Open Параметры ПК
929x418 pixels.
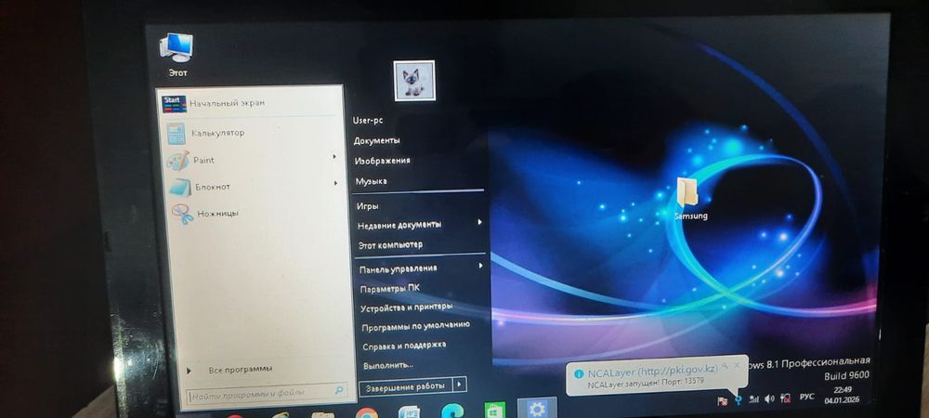tap(390, 288)
